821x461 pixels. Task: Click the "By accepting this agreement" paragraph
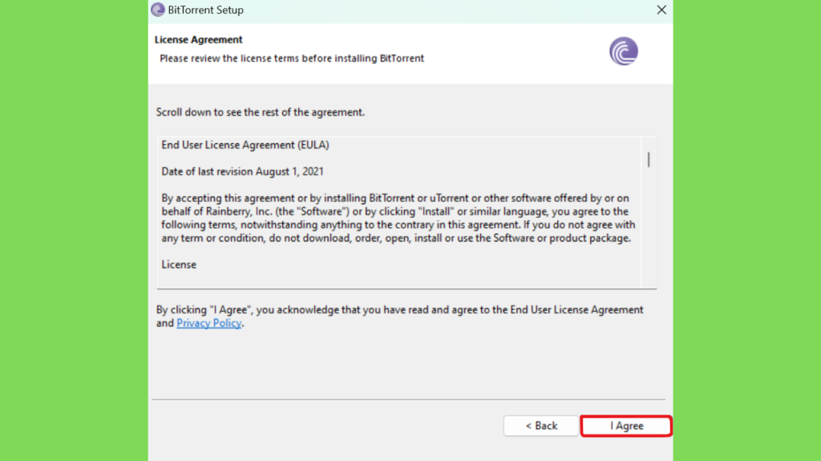pos(398,218)
